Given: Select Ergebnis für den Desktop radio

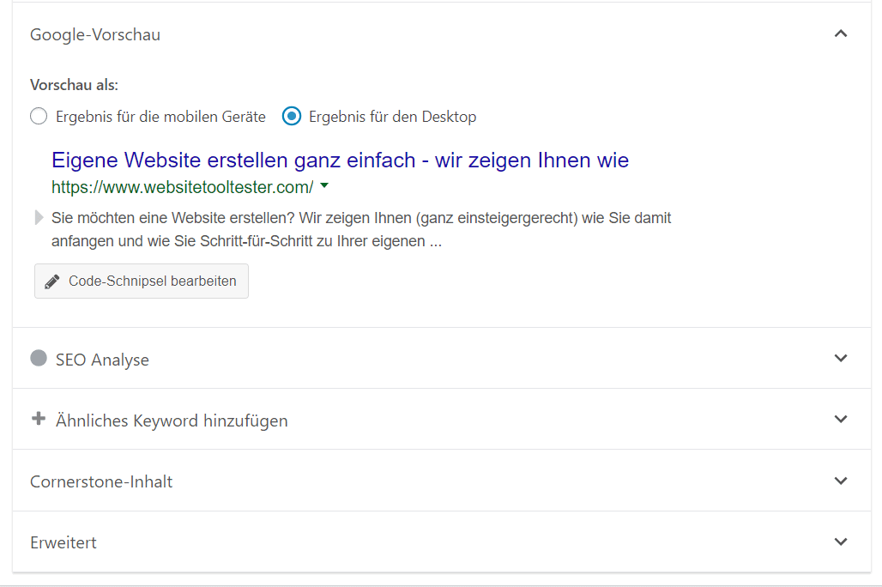Looking at the screenshot, I should pyautogui.click(x=292, y=117).
